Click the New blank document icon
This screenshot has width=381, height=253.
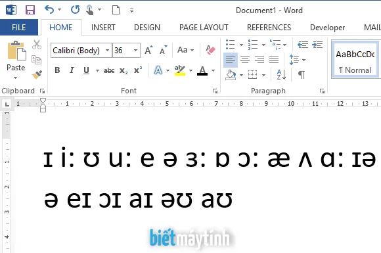pyautogui.click(x=116, y=11)
